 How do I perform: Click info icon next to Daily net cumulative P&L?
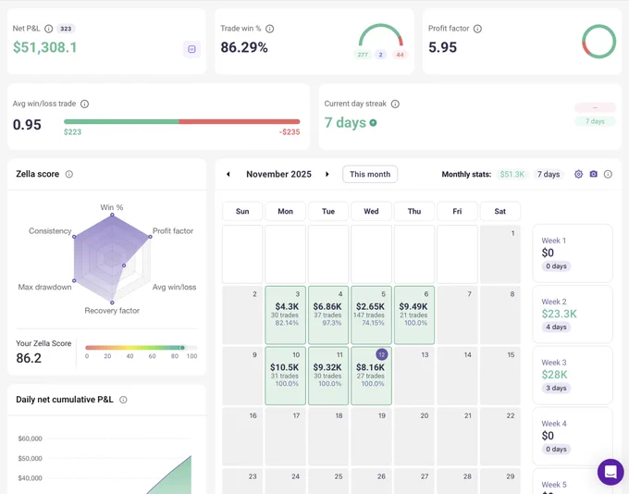tap(123, 400)
